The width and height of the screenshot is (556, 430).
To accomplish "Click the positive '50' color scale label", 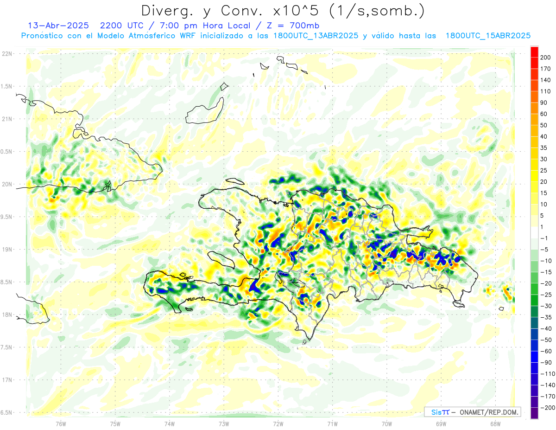I will pyautogui.click(x=544, y=125).
